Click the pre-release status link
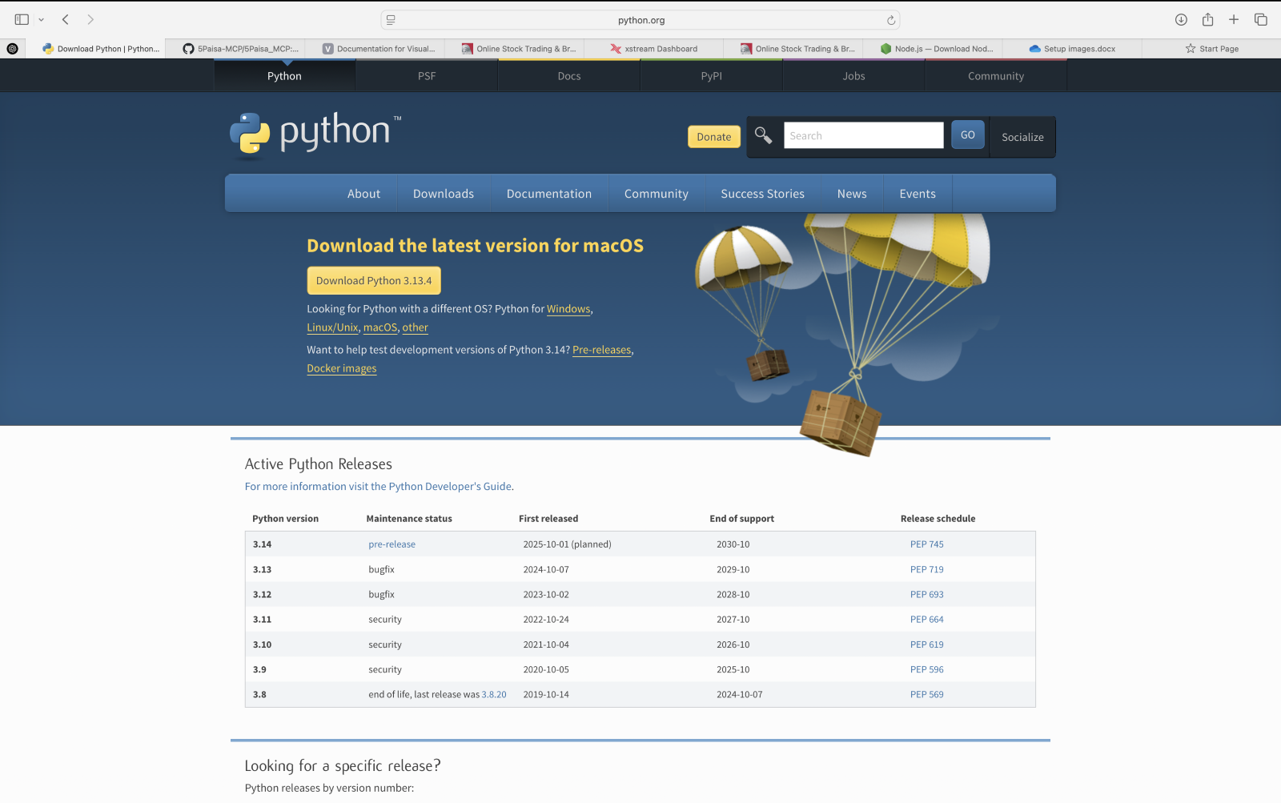 [x=392, y=544]
